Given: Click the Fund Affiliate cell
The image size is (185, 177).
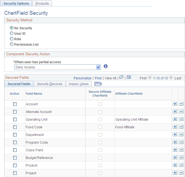Looking at the screenshot, I should [x=125, y=127].
